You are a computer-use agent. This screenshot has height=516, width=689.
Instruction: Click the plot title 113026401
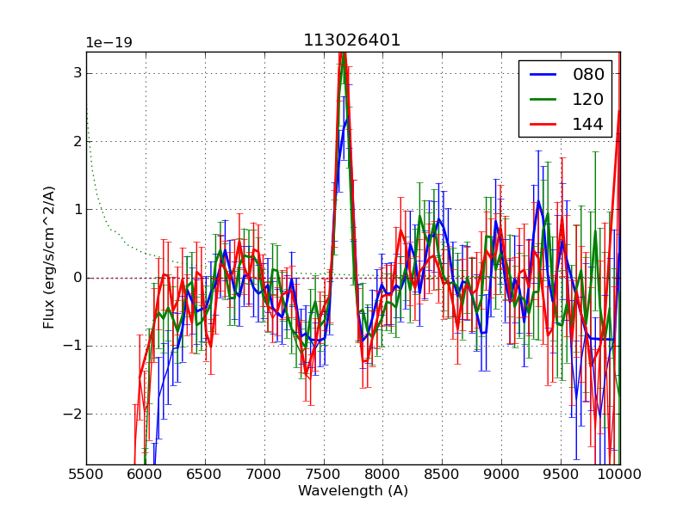pyautogui.click(x=352, y=40)
